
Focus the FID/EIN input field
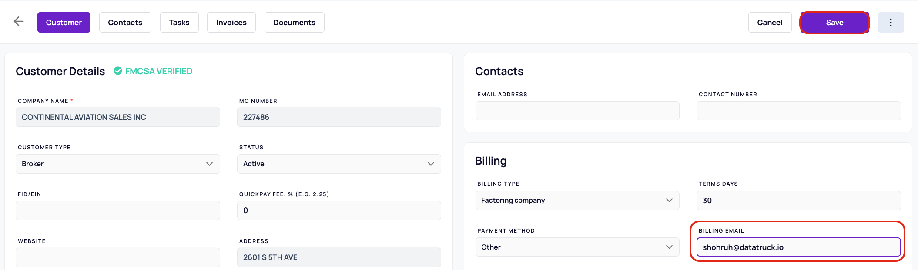[118, 211]
